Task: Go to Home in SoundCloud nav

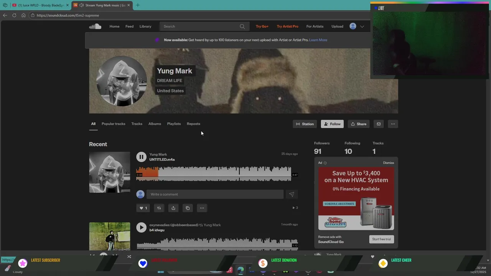Action: pos(114,26)
